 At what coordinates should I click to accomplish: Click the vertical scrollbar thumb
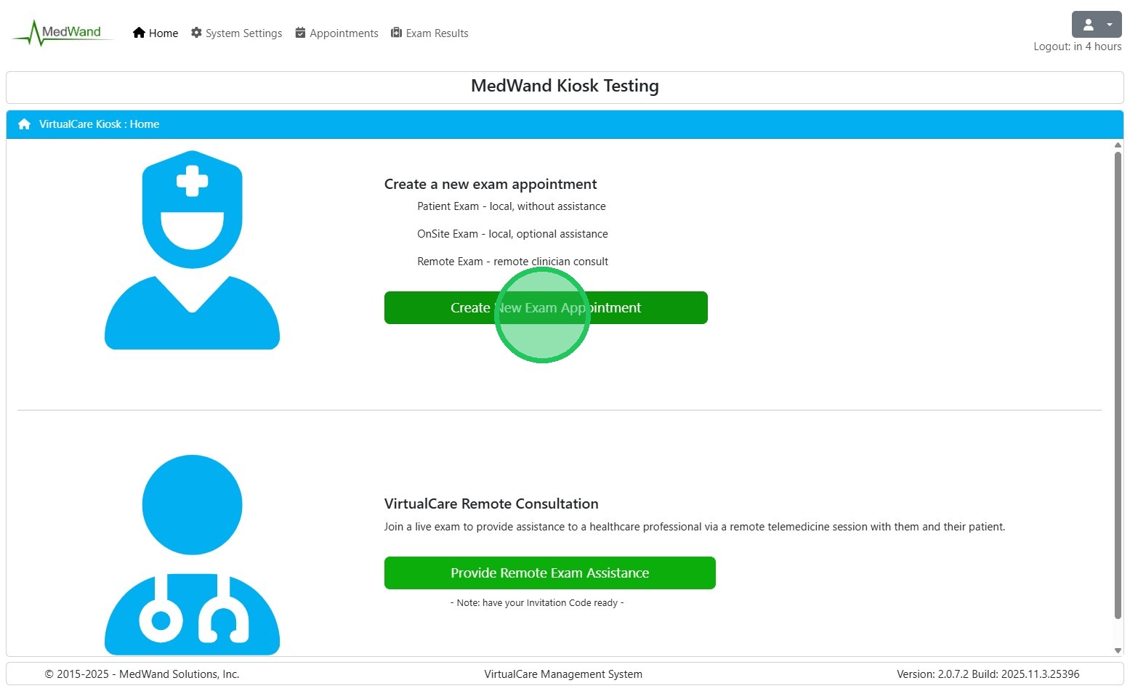[1118, 385]
